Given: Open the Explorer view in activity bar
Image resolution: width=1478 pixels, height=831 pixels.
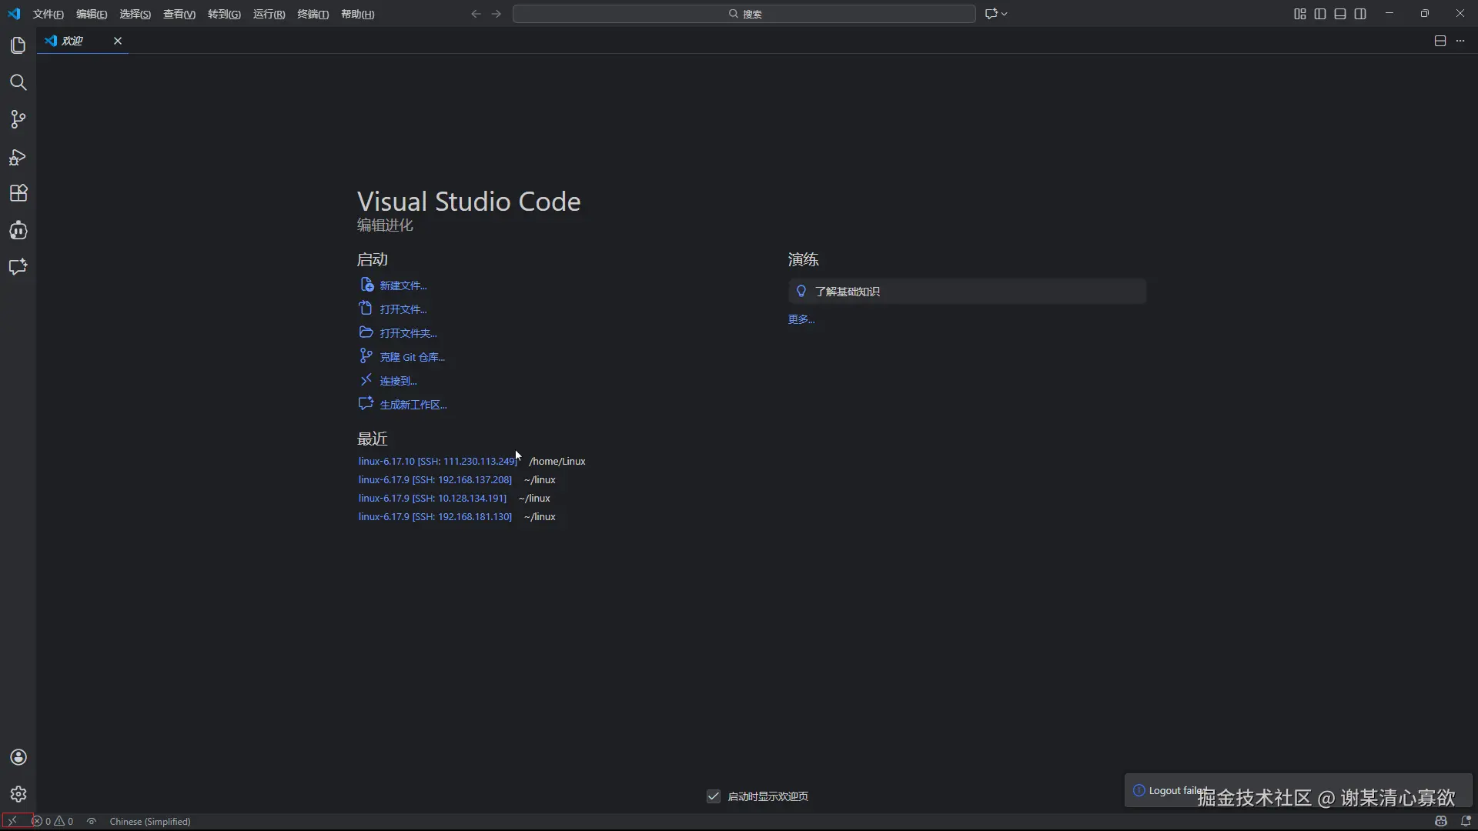Looking at the screenshot, I should pos(18,45).
